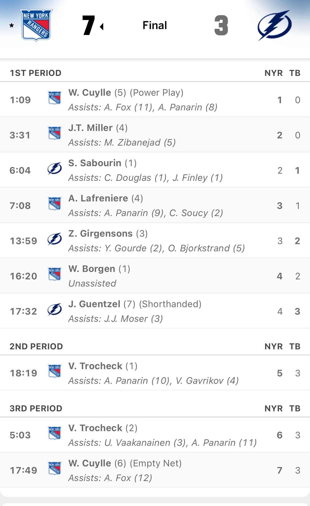
Task: Open A. Lafreniere player link
Action: (x=98, y=198)
